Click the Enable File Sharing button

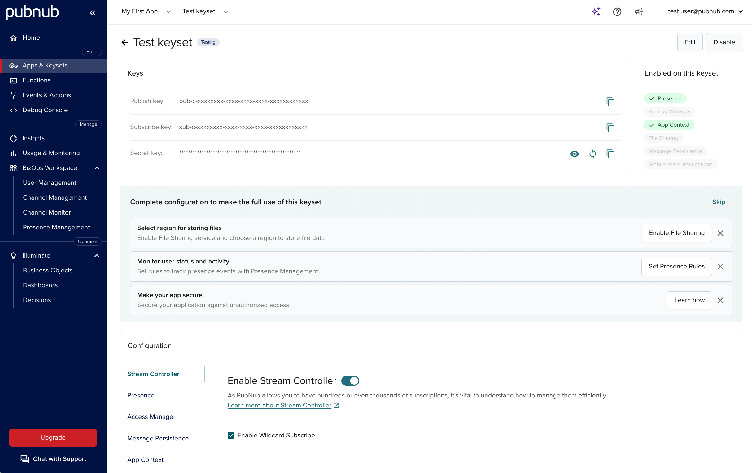click(x=676, y=233)
